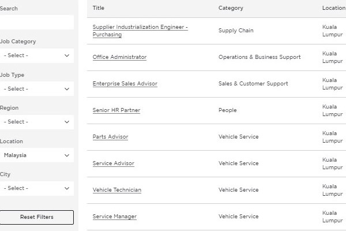Click the City dropdown chevron arrow
The height and width of the screenshot is (231, 346).
67,188
